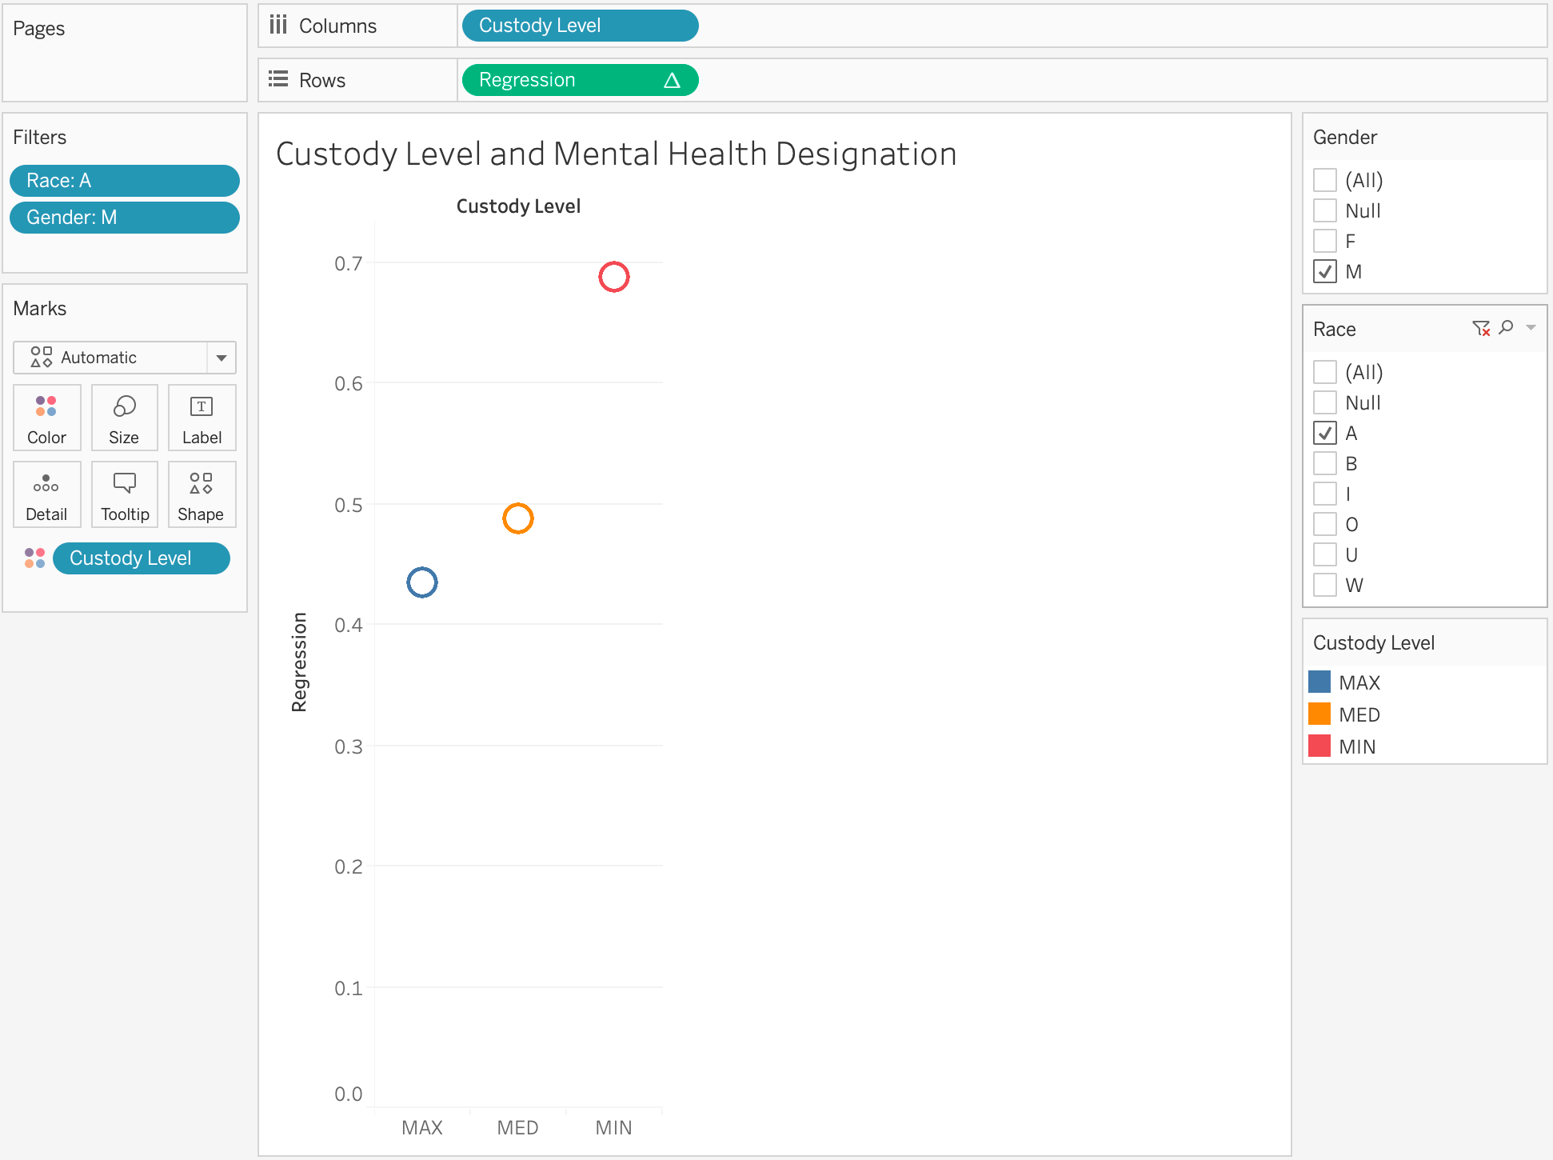The image size is (1553, 1160).
Task: Expand the Race filter card menu arrow
Action: [x=1531, y=327]
